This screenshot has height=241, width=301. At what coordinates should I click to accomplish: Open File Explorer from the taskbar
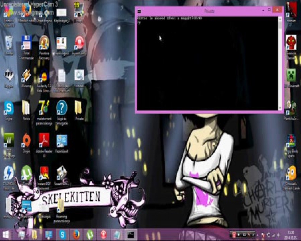pos(35,235)
